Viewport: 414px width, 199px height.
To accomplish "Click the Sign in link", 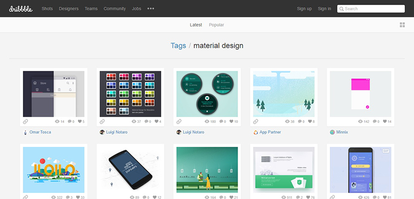I will (x=324, y=9).
